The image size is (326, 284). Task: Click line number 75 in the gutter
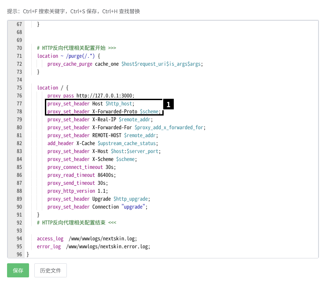(19, 88)
